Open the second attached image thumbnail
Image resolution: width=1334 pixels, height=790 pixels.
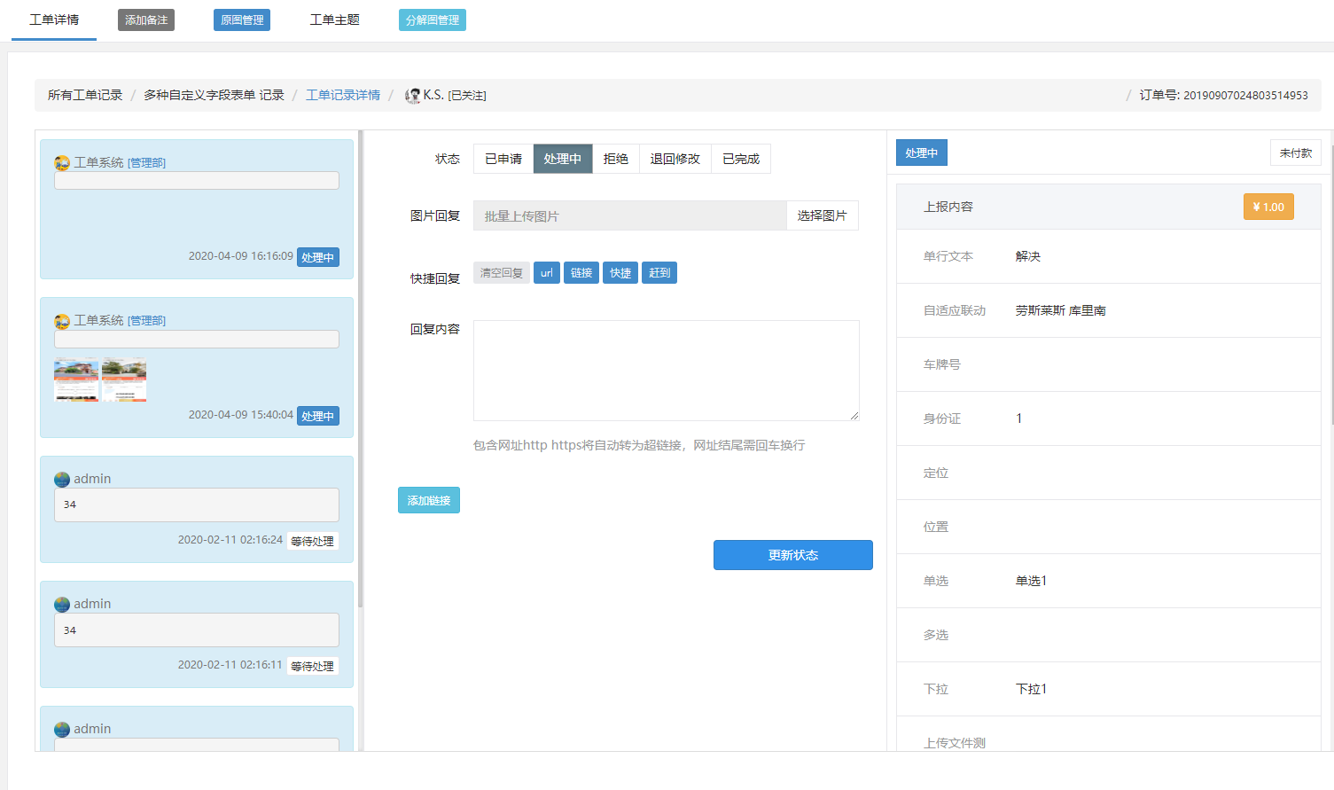124,379
